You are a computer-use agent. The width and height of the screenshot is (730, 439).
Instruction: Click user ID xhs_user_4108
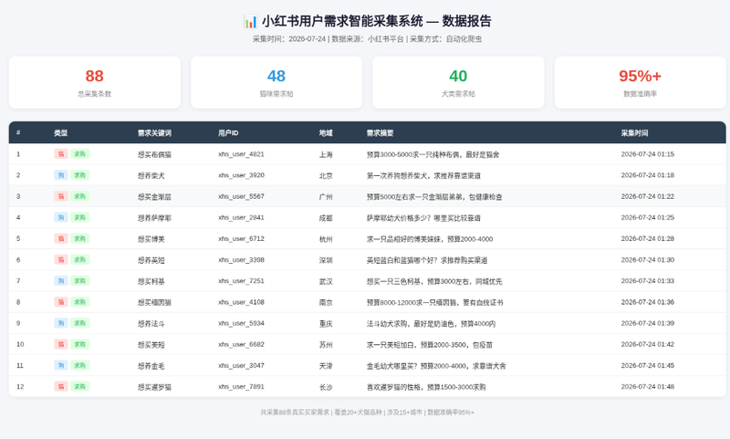click(241, 302)
